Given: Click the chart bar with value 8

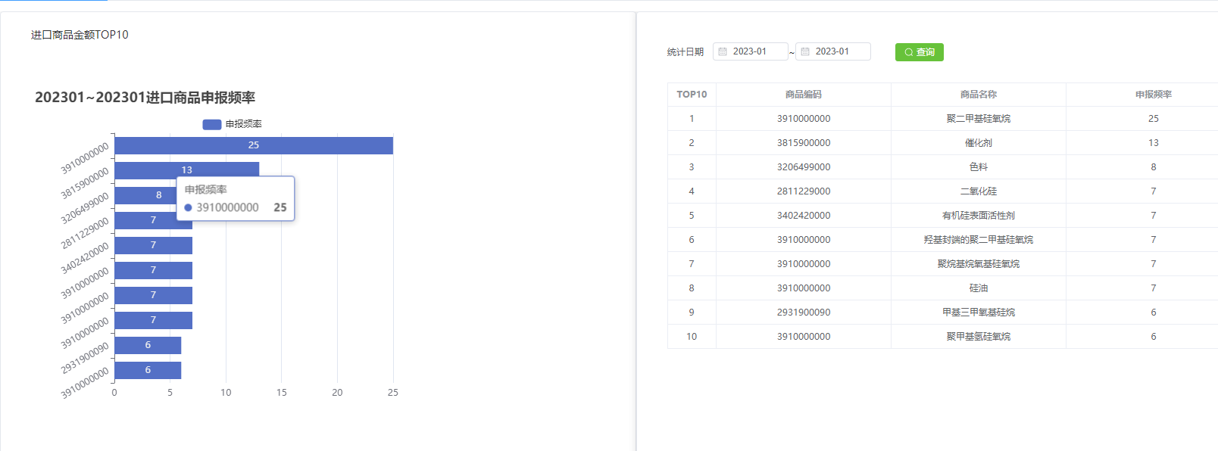Looking at the screenshot, I should pyautogui.click(x=145, y=195).
